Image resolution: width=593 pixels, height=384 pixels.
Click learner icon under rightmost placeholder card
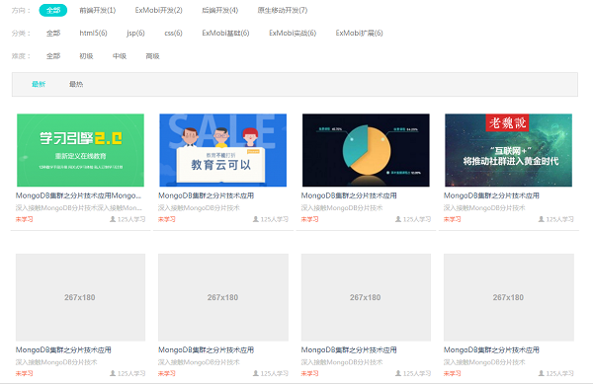click(x=542, y=373)
